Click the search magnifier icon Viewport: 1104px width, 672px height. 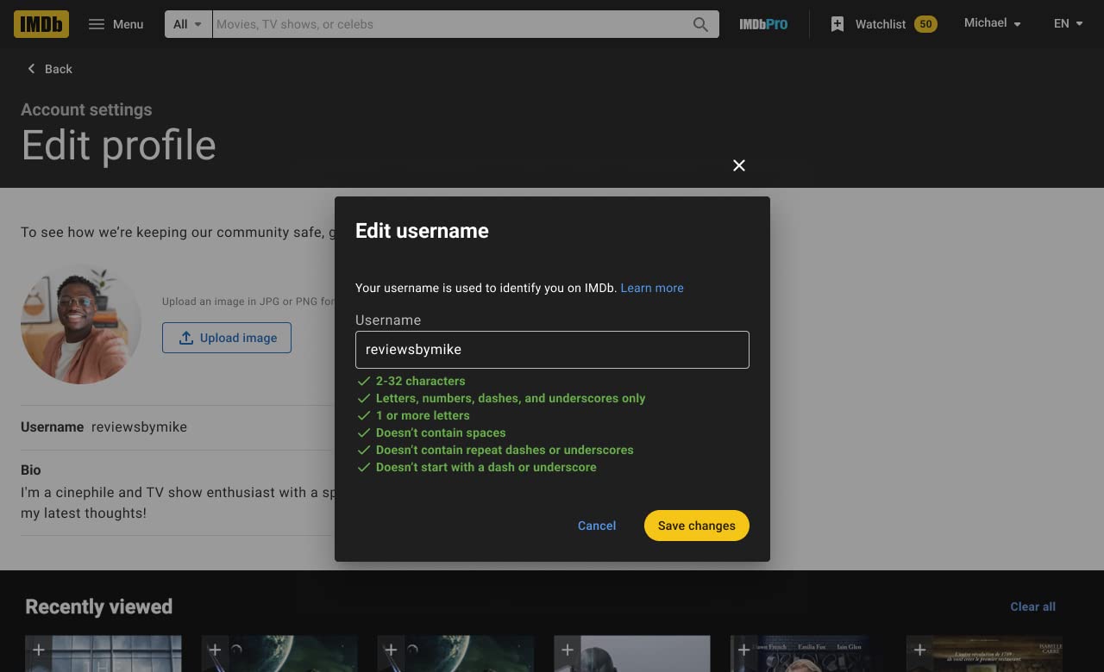(700, 24)
